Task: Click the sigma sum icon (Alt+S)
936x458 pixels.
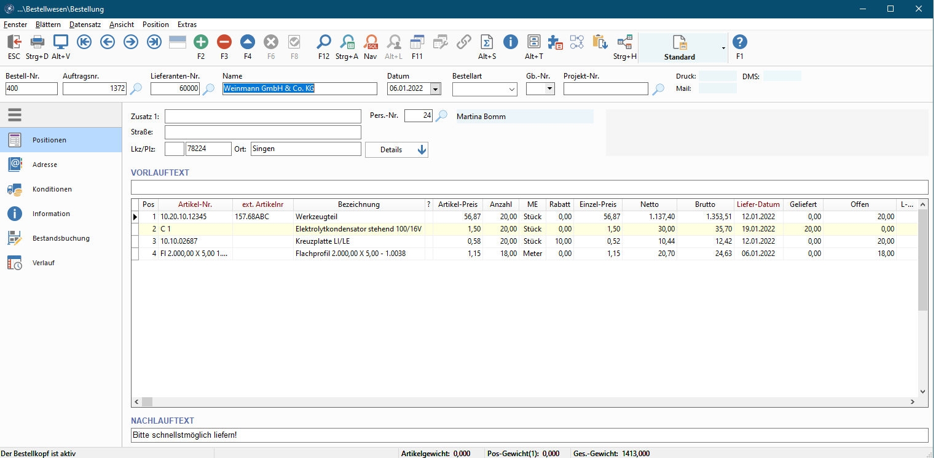Action: (x=487, y=42)
